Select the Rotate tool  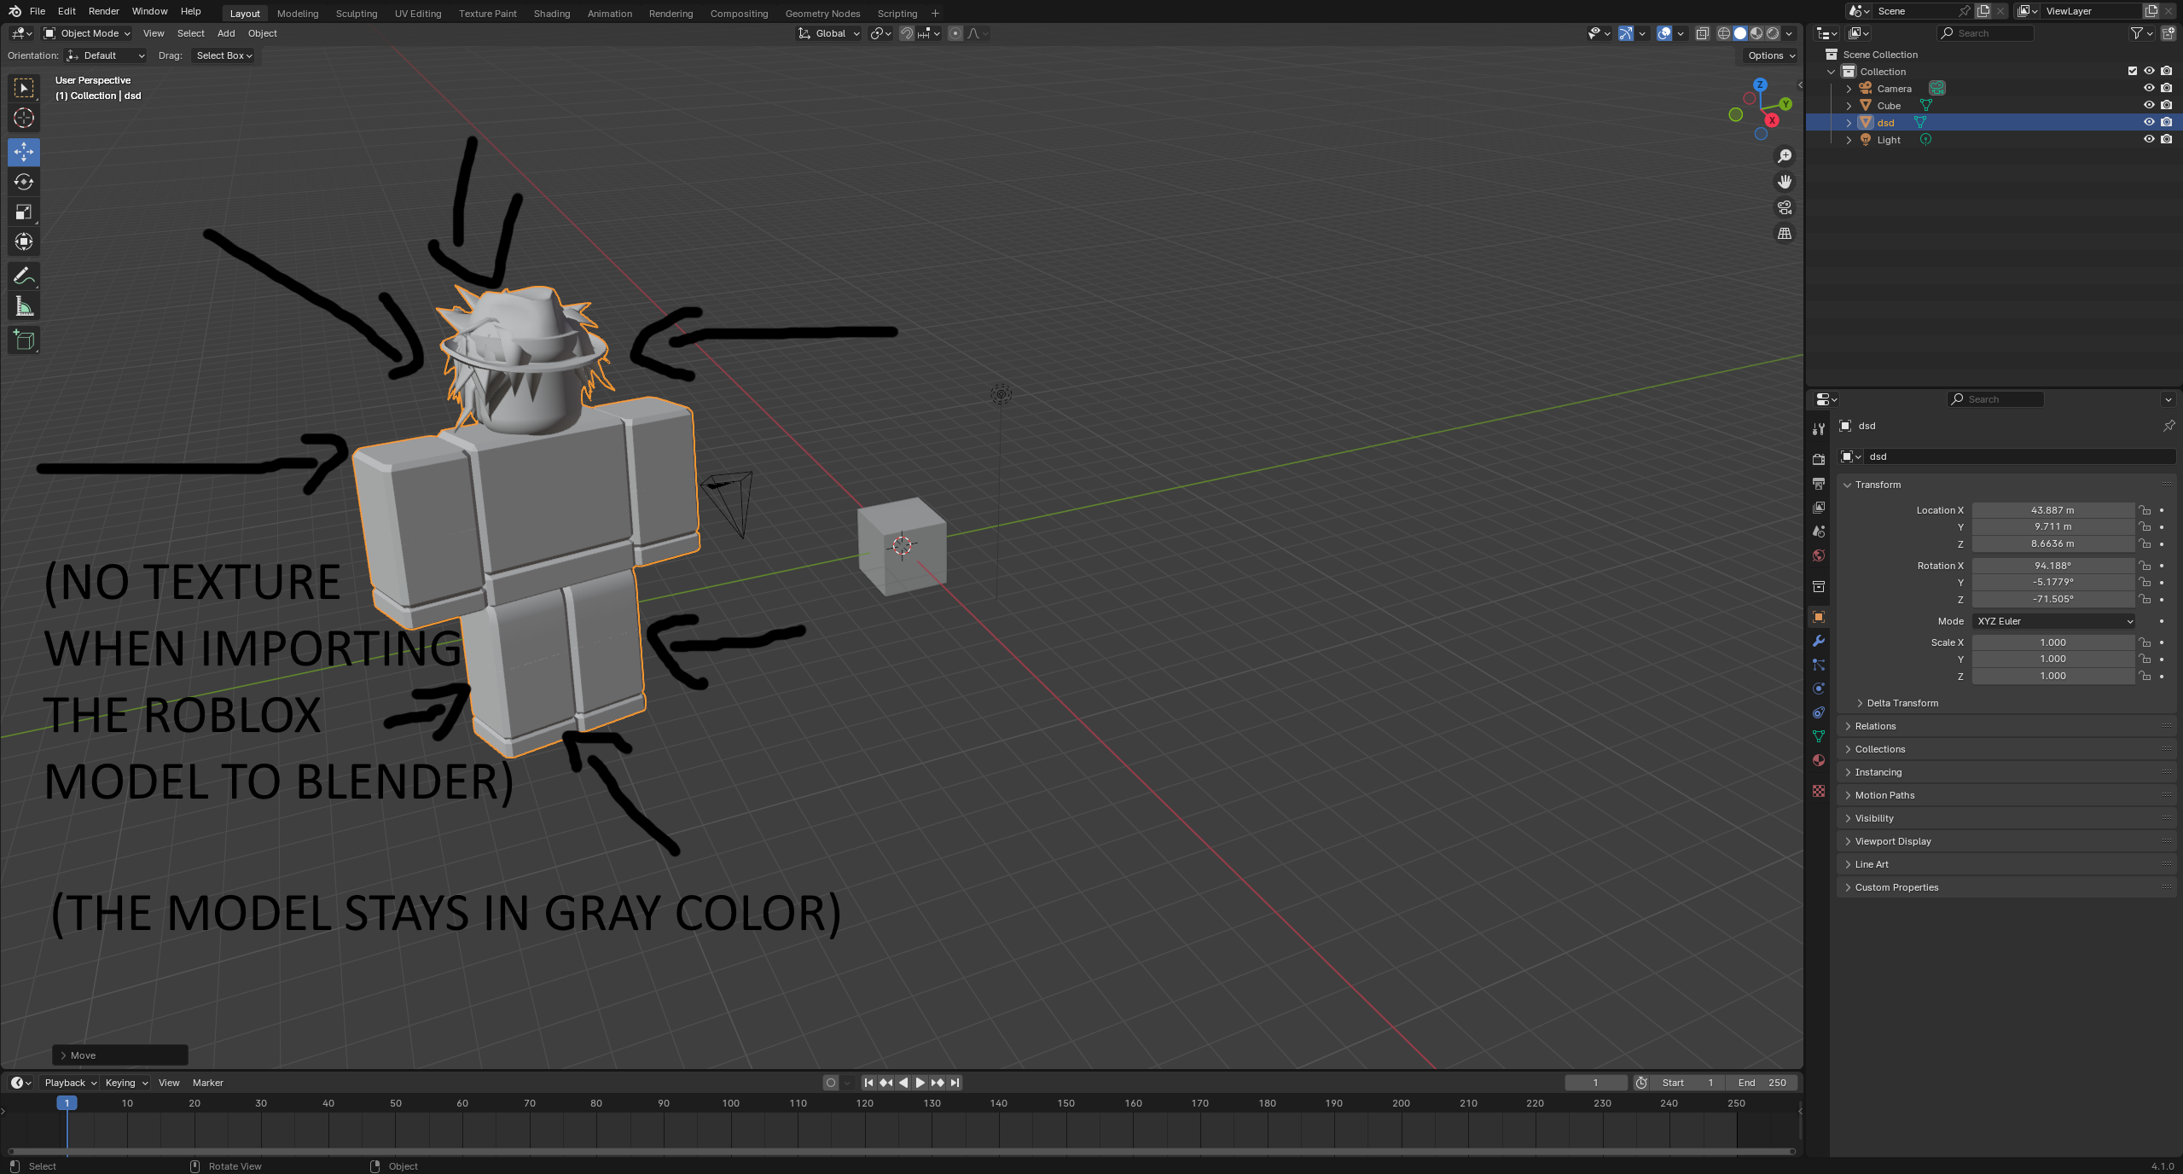[x=24, y=182]
